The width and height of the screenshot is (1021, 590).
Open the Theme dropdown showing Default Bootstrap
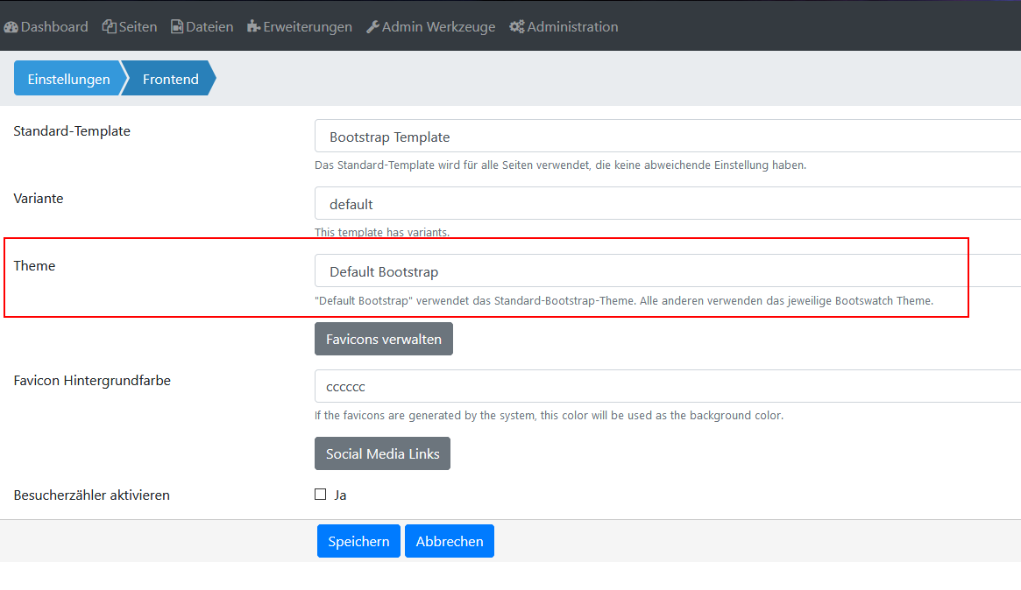pos(668,270)
